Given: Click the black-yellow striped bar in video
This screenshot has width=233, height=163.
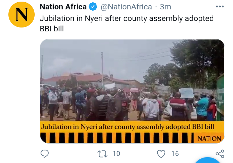Looking at the screenshot, I should pos(117,138).
